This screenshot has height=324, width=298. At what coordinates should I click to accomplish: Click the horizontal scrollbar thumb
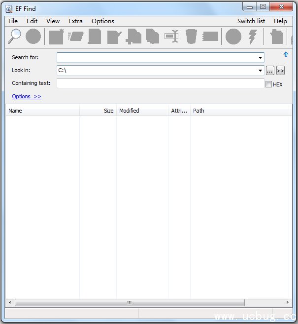tap(129, 302)
